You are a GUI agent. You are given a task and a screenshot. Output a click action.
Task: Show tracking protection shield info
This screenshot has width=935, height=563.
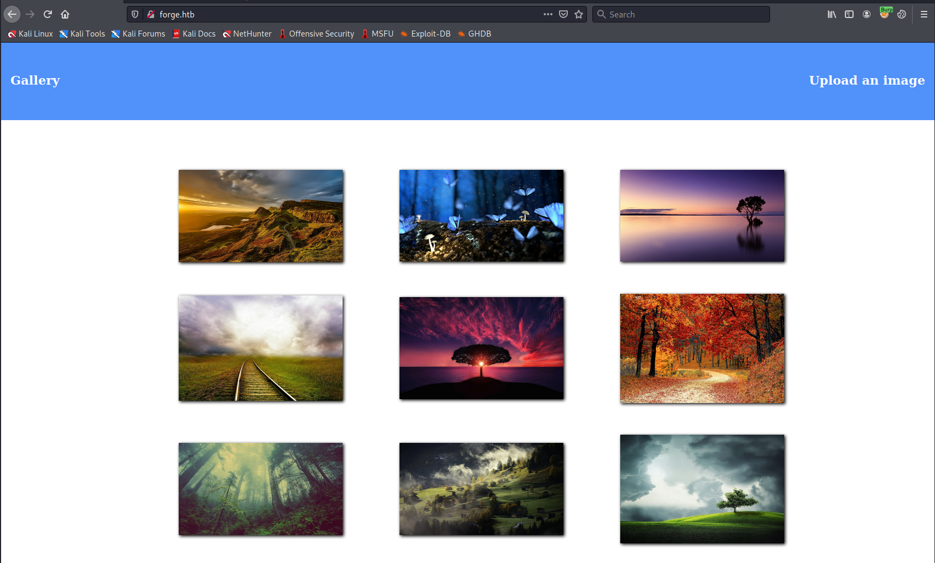135,14
